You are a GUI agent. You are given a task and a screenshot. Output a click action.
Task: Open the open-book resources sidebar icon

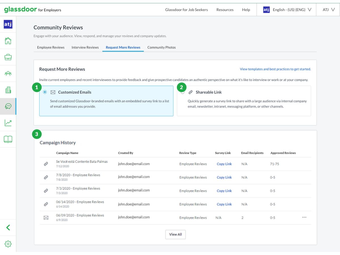point(8,139)
